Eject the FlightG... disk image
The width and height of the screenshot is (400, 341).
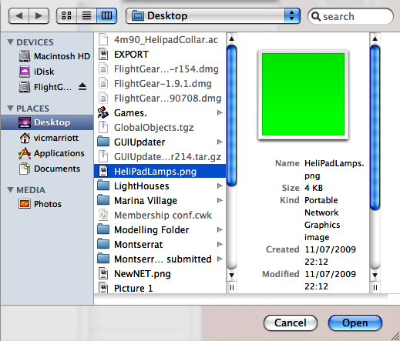(82, 87)
